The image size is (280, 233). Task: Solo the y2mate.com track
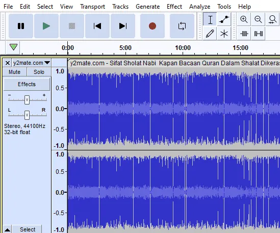pyautogui.click(x=39, y=72)
